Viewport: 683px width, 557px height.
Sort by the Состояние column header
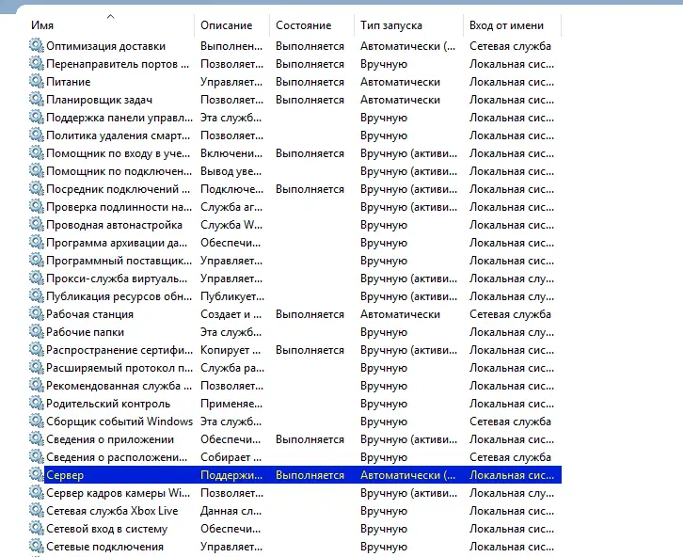[x=303, y=25]
